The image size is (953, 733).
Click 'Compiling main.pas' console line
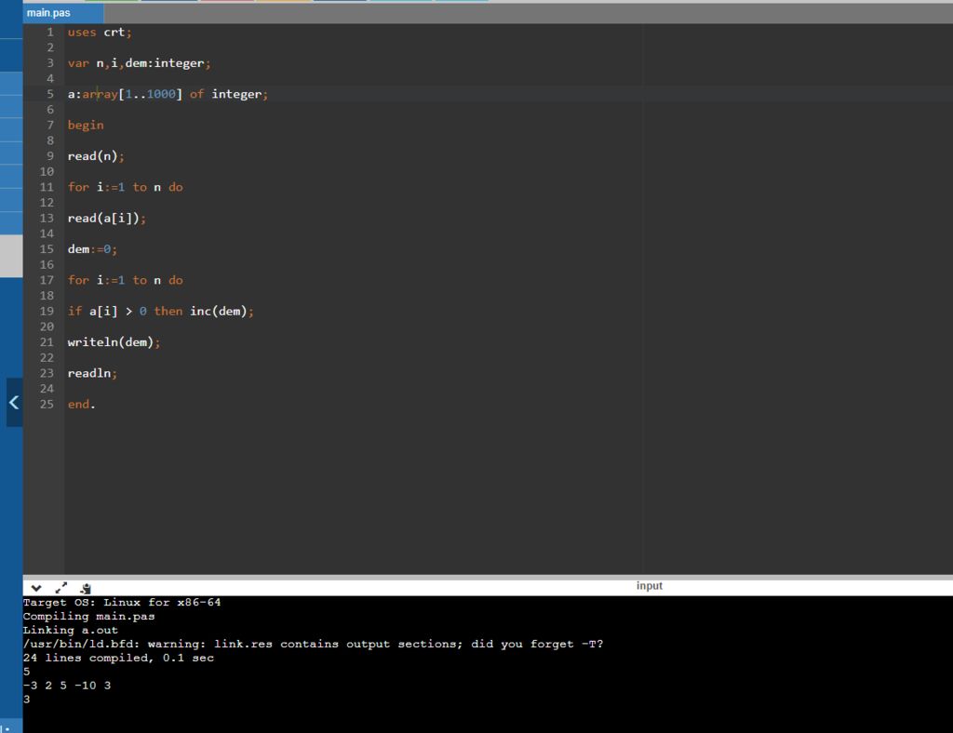pyautogui.click(x=88, y=617)
